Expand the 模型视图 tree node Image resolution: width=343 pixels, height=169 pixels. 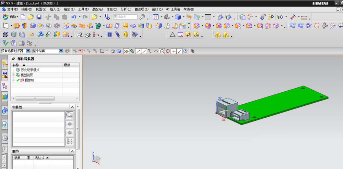click(x=13, y=75)
